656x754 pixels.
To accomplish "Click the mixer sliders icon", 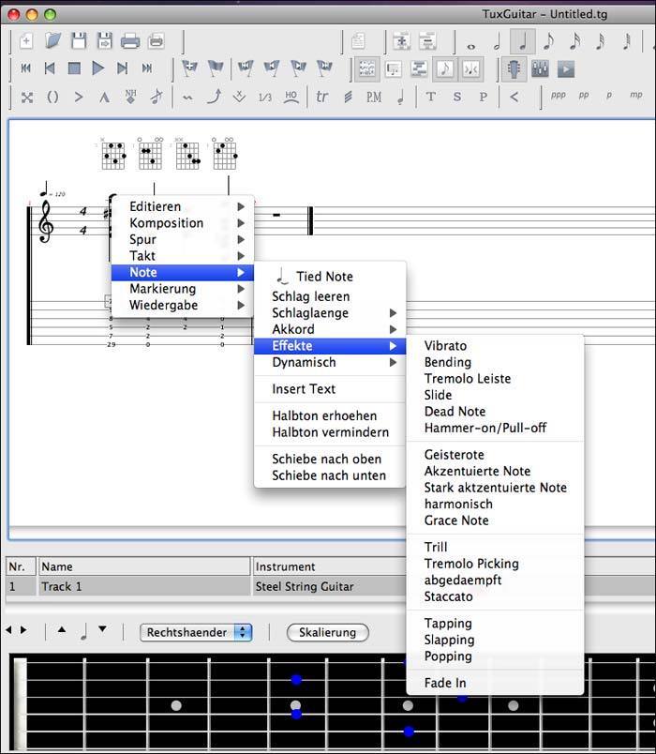I will tap(540, 68).
